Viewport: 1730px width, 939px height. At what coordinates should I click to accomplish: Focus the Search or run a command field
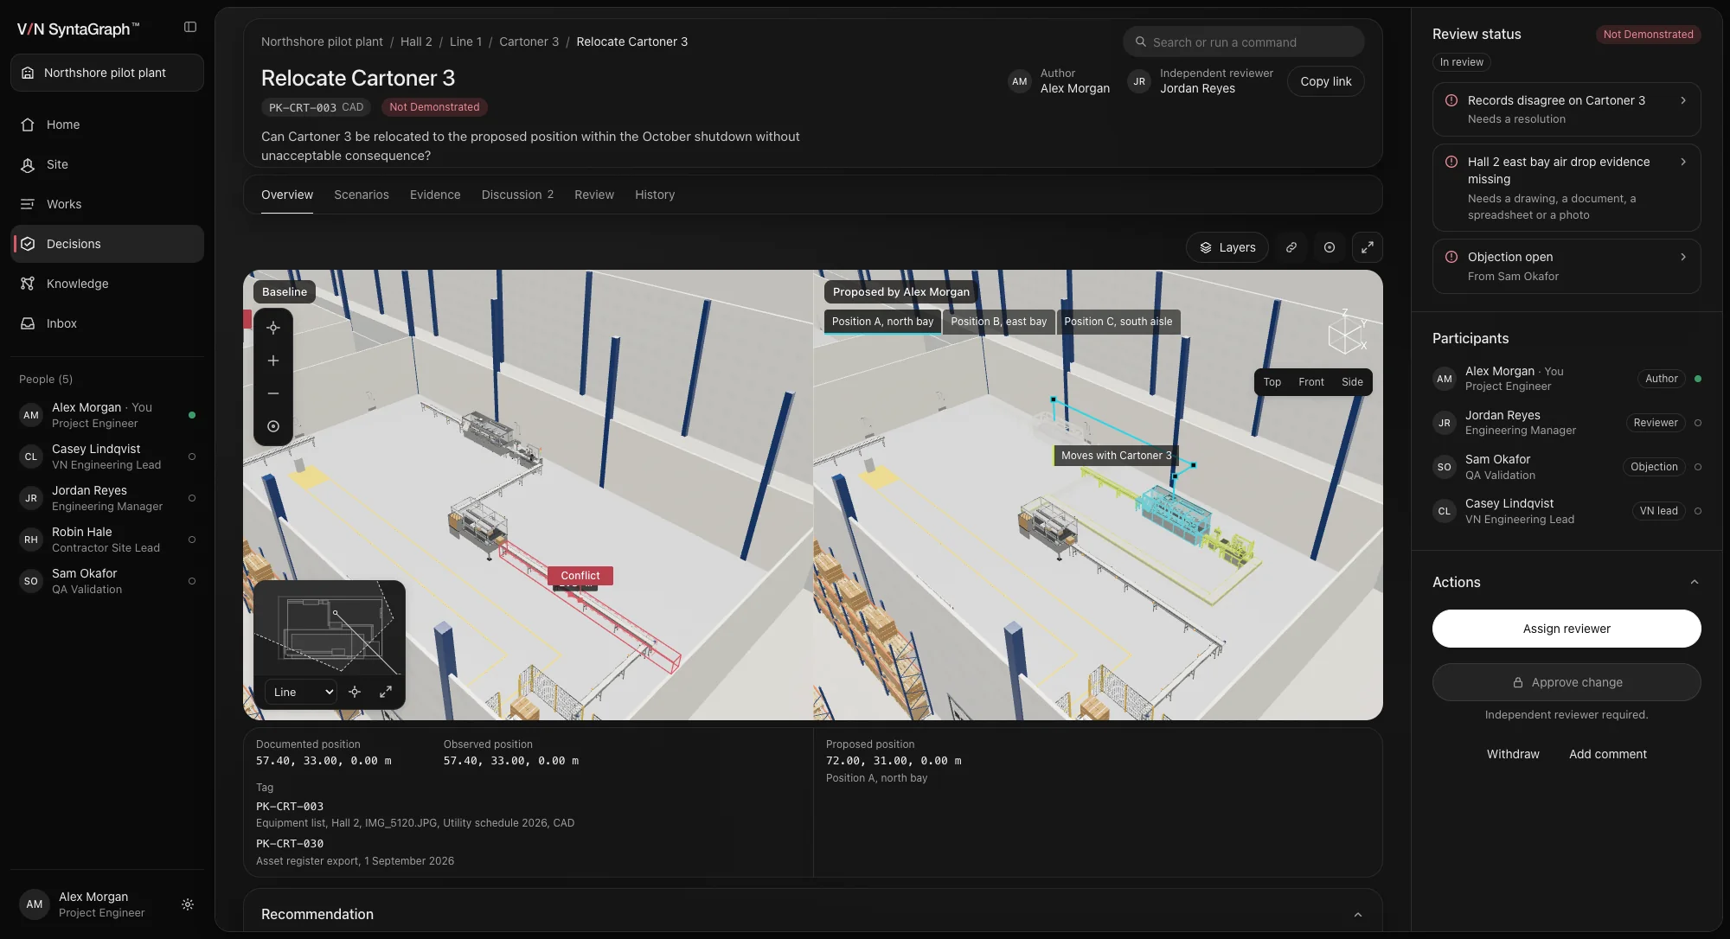(1243, 42)
